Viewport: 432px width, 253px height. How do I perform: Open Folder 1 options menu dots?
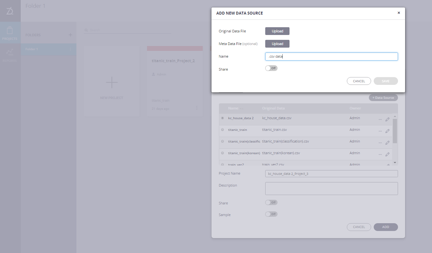click(x=71, y=49)
